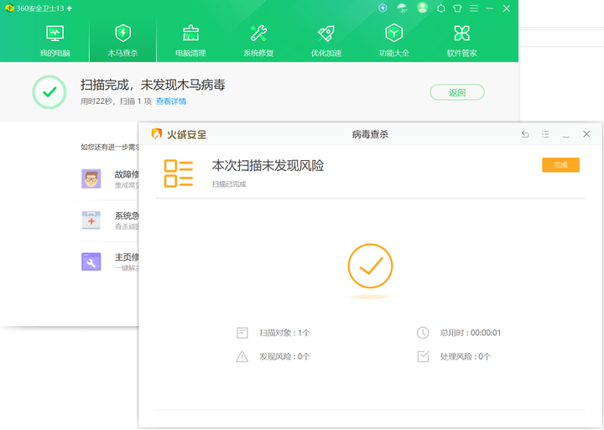Click heading 本次扫描未发现风险
This screenshot has height=430, width=604.
[268, 166]
